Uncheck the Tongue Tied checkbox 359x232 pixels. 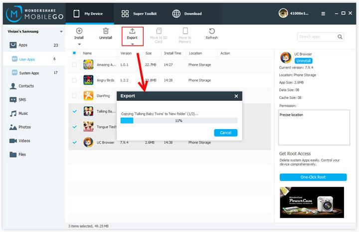74,127
